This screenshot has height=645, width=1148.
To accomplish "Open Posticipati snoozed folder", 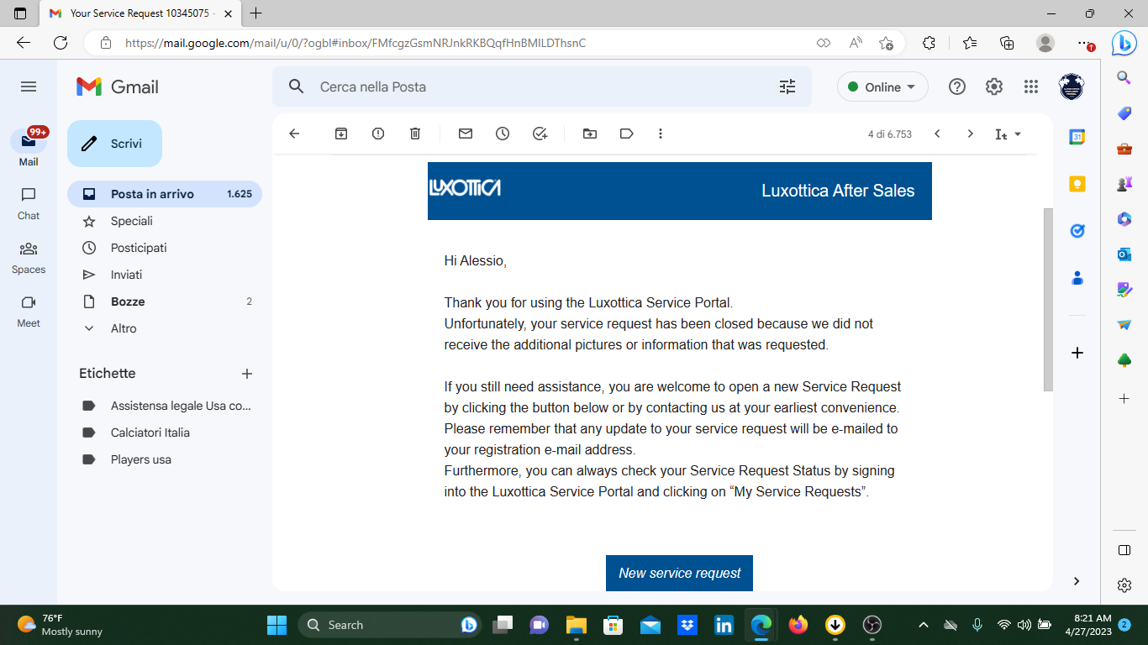I will coord(165,248).
